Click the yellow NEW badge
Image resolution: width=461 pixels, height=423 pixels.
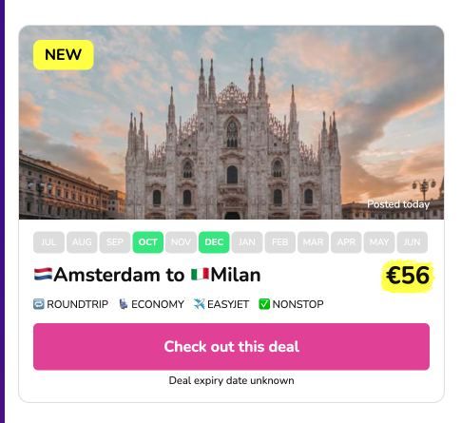tap(64, 55)
